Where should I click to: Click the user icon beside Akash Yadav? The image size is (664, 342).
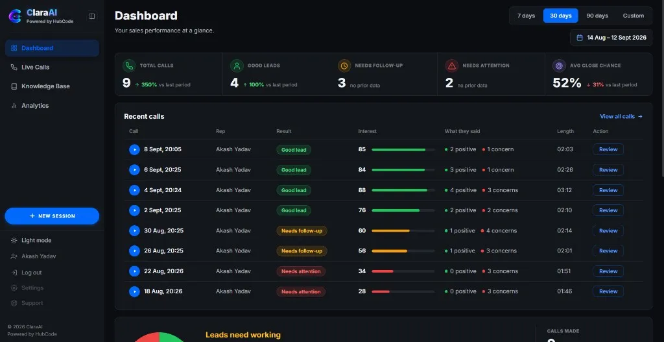[x=14, y=256]
